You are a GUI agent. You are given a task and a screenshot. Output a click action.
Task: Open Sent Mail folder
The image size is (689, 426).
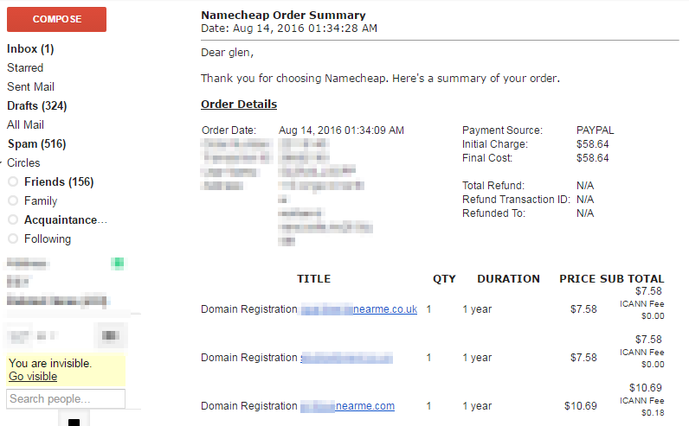31,87
